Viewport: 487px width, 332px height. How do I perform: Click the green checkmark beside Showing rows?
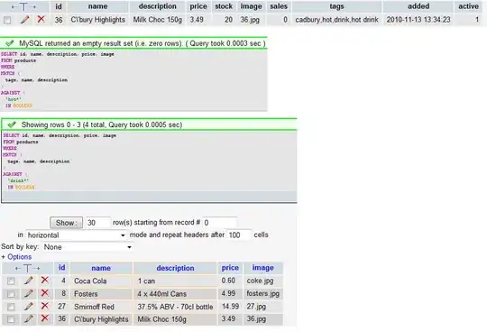[x=12, y=124]
